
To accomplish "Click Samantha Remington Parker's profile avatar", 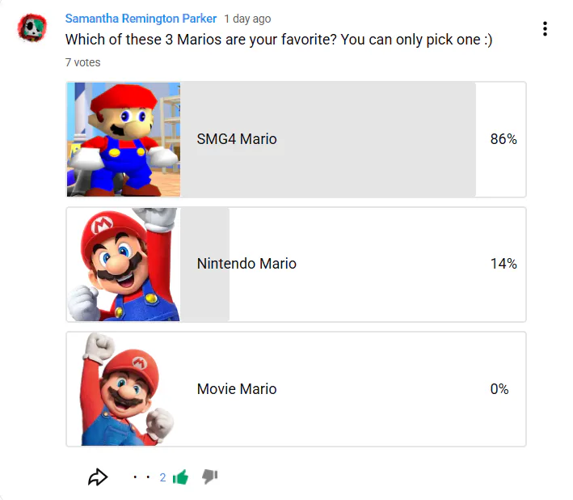I will click(32, 28).
